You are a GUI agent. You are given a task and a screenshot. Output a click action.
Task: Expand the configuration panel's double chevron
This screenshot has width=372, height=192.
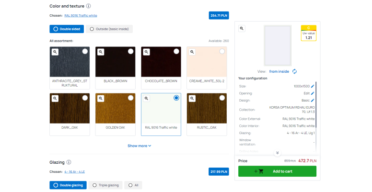pyautogui.click(x=277, y=153)
